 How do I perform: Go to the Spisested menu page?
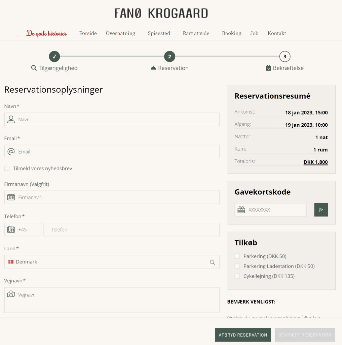tap(159, 33)
